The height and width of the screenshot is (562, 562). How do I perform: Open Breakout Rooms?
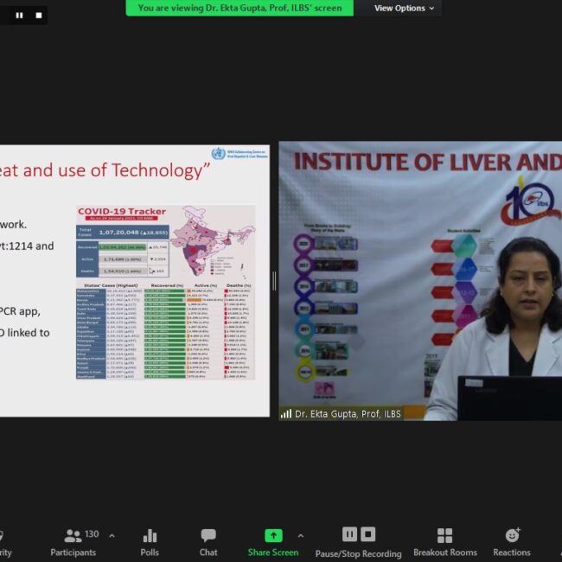(x=444, y=541)
